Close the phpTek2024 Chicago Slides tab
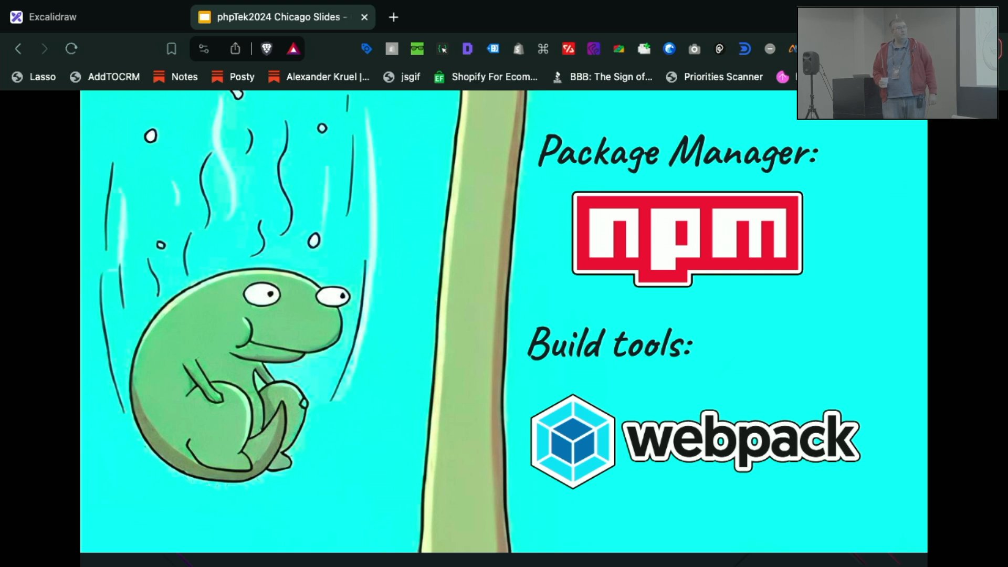The height and width of the screenshot is (567, 1008). pyautogui.click(x=364, y=17)
